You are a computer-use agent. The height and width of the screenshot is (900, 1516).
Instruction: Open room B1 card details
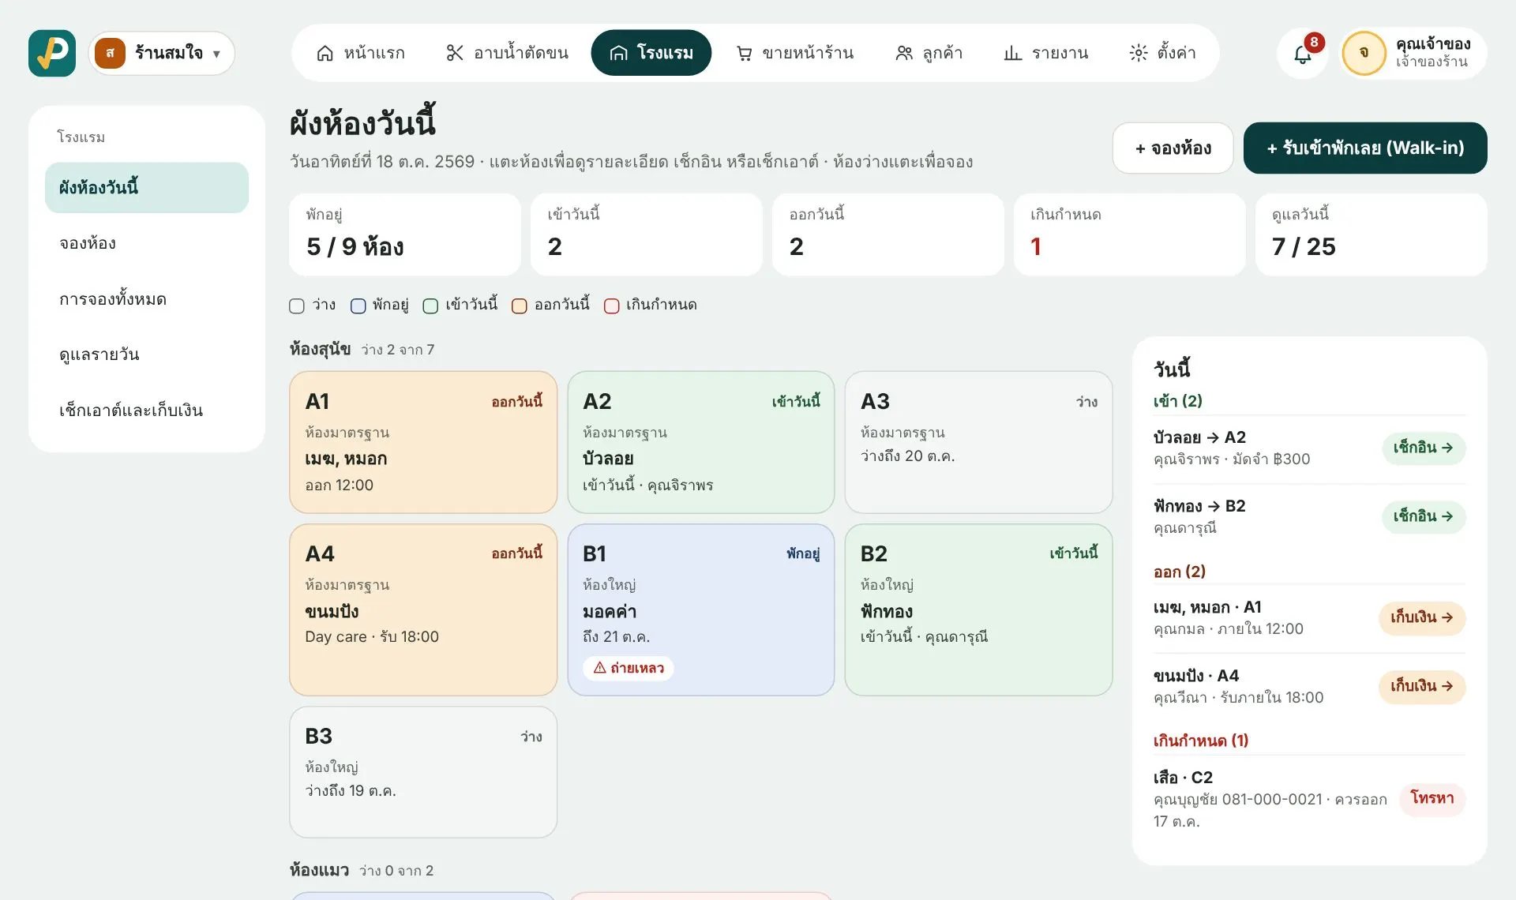tap(700, 609)
